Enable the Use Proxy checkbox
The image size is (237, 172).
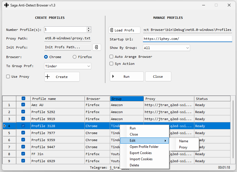(x=8, y=77)
